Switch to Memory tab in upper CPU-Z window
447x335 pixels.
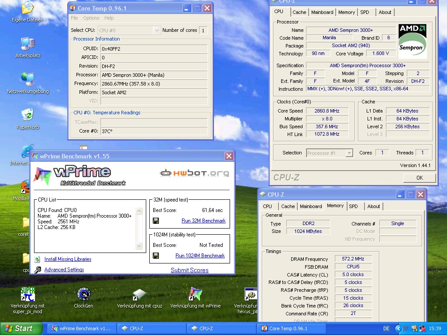tap(346, 12)
